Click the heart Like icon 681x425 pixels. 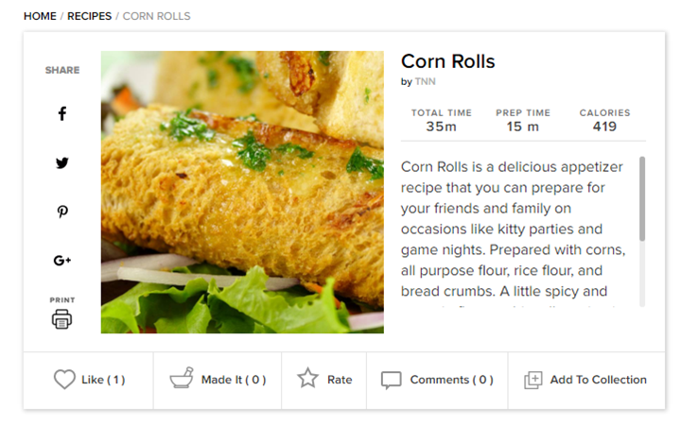pos(64,380)
